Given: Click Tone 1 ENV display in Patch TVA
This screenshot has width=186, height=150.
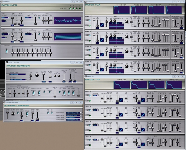Looking at the screenshot, I should pyautogui.click(x=122, y=10).
